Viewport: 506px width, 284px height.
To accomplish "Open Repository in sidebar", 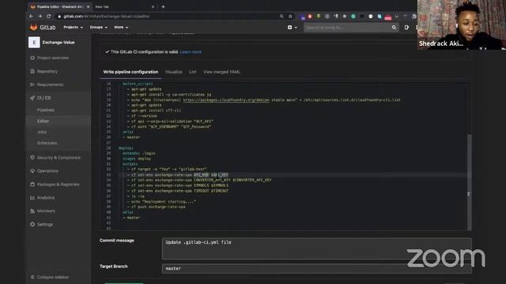I will pyautogui.click(x=47, y=72).
